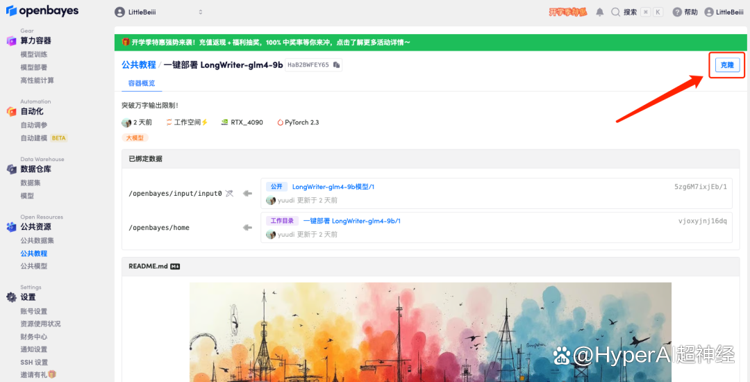Open LongWriter-glm4-9b模型/1 dataset link
750x382 pixels.
pos(333,187)
